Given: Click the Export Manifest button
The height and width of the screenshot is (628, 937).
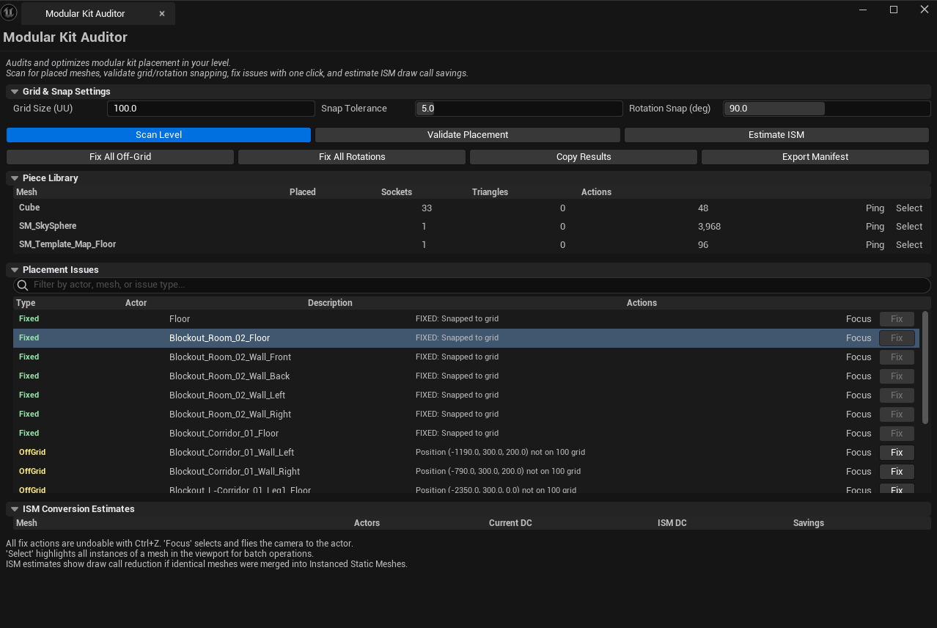Looking at the screenshot, I should pos(815,157).
